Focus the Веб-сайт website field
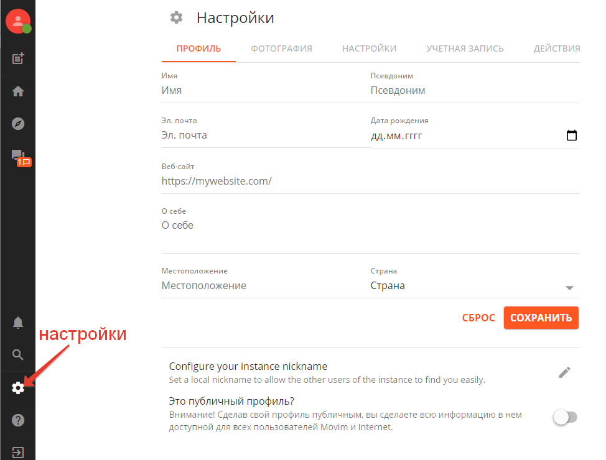Screen dimensions: 606x460 [x=370, y=182]
